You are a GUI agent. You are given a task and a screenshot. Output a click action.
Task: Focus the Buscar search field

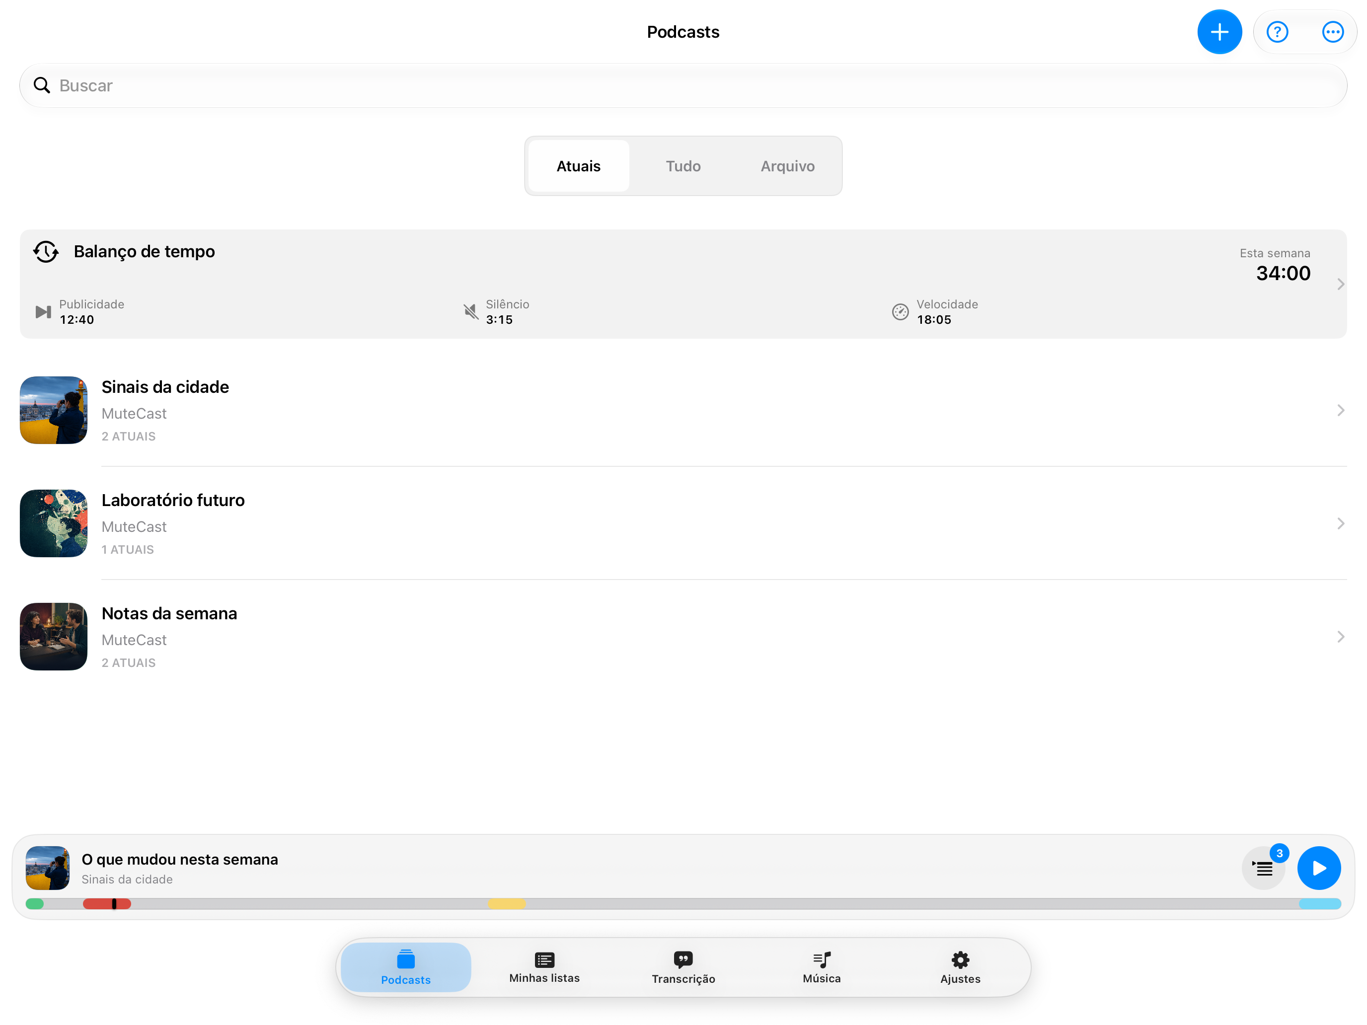tap(683, 85)
